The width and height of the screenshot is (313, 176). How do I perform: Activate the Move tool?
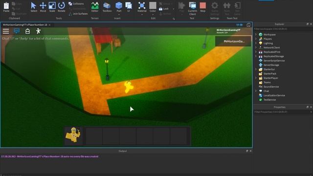[x=43, y=7]
